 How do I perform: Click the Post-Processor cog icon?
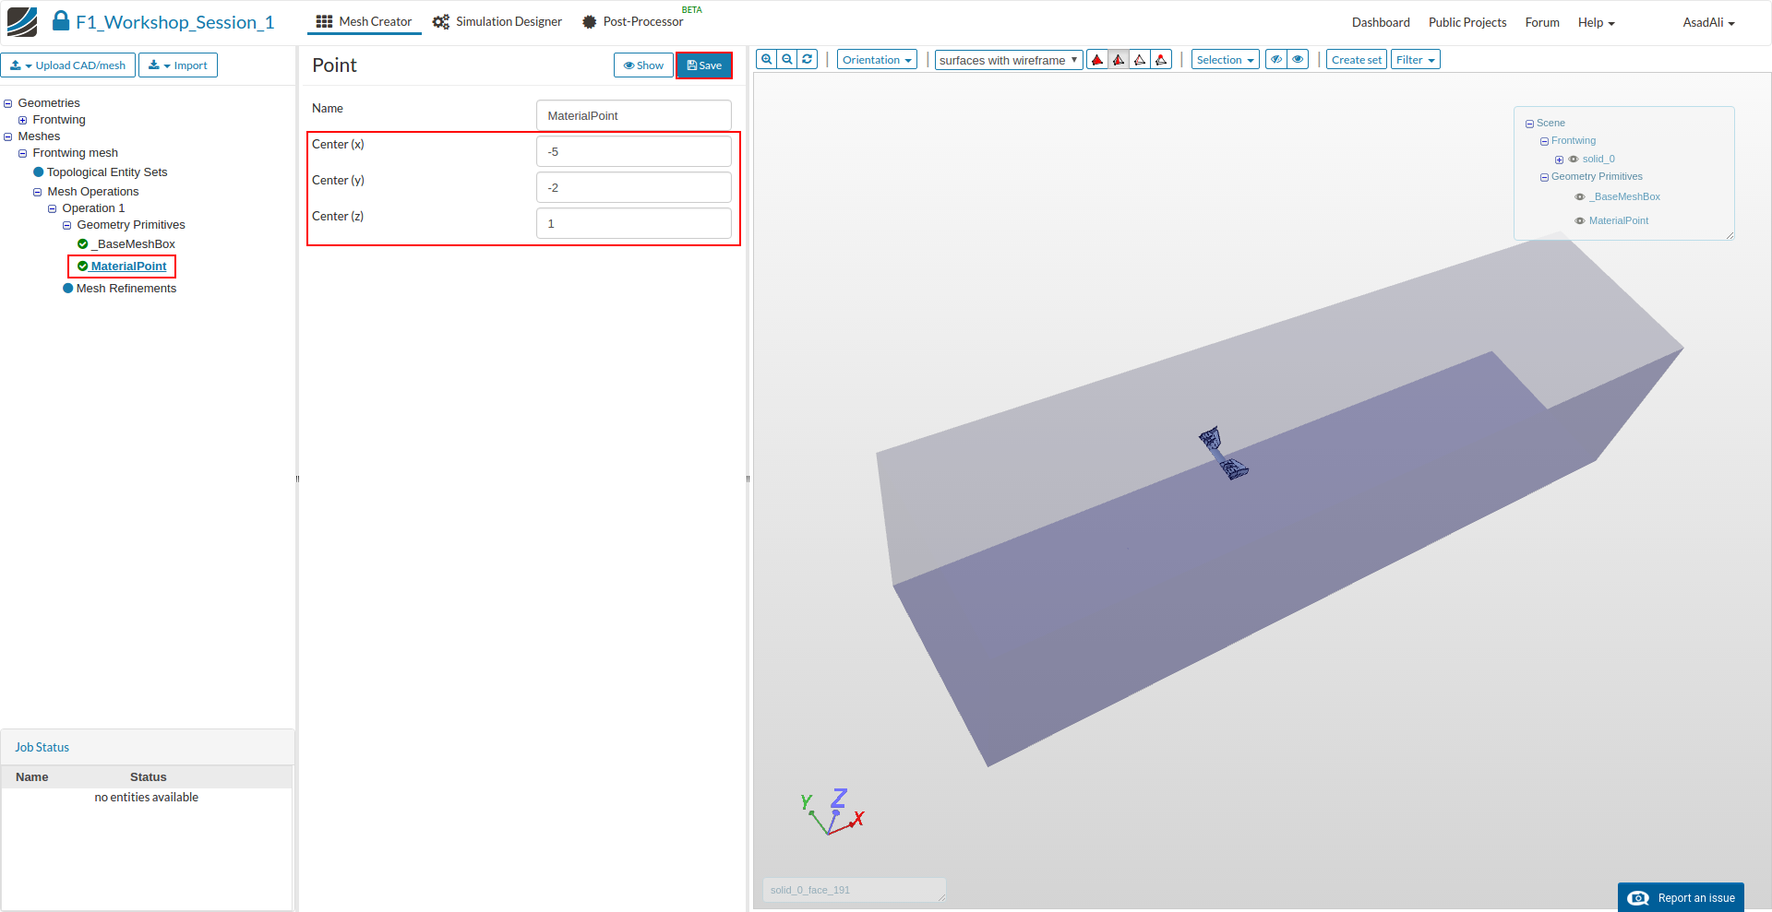pyautogui.click(x=589, y=22)
